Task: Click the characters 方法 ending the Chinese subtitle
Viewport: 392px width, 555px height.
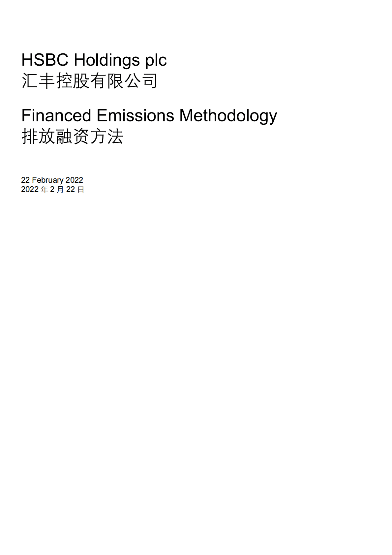Action: pos(107,137)
